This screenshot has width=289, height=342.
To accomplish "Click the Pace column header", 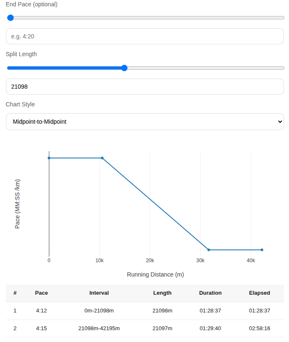I will (41, 293).
